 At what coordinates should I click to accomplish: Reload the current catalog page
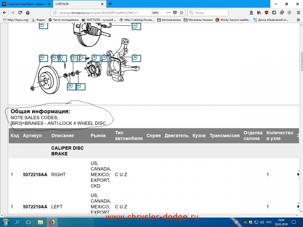click(x=20, y=13)
